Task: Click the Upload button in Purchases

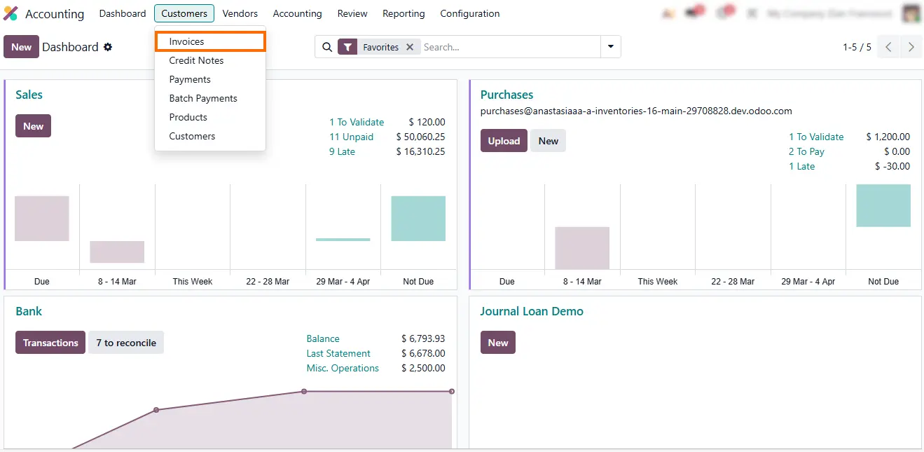Action: click(504, 141)
